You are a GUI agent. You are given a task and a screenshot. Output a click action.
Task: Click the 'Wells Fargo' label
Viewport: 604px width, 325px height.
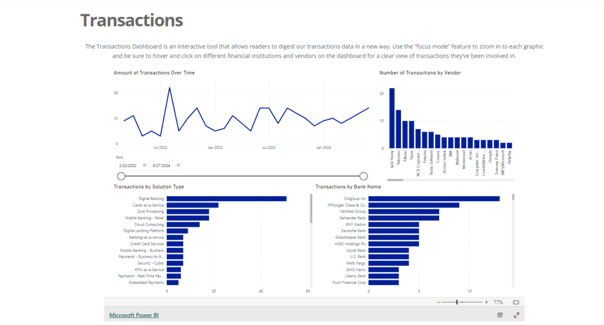click(356, 263)
